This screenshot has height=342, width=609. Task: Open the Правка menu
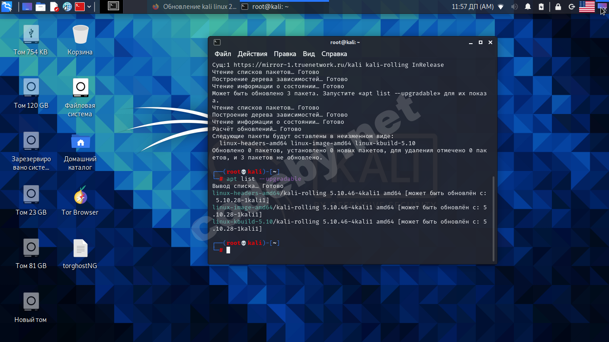[x=285, y=54]
